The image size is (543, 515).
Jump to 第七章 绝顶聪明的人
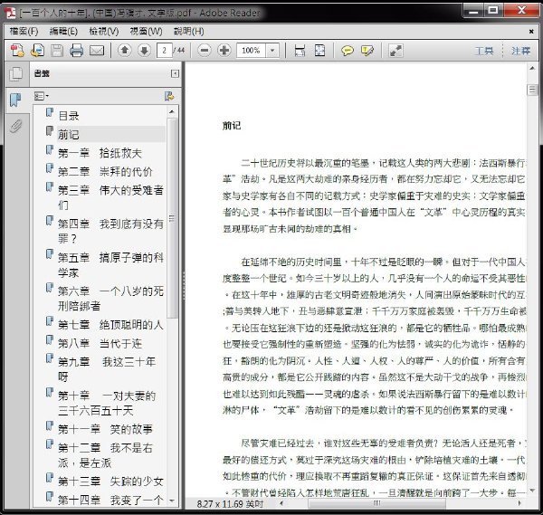tap(110, 325)
